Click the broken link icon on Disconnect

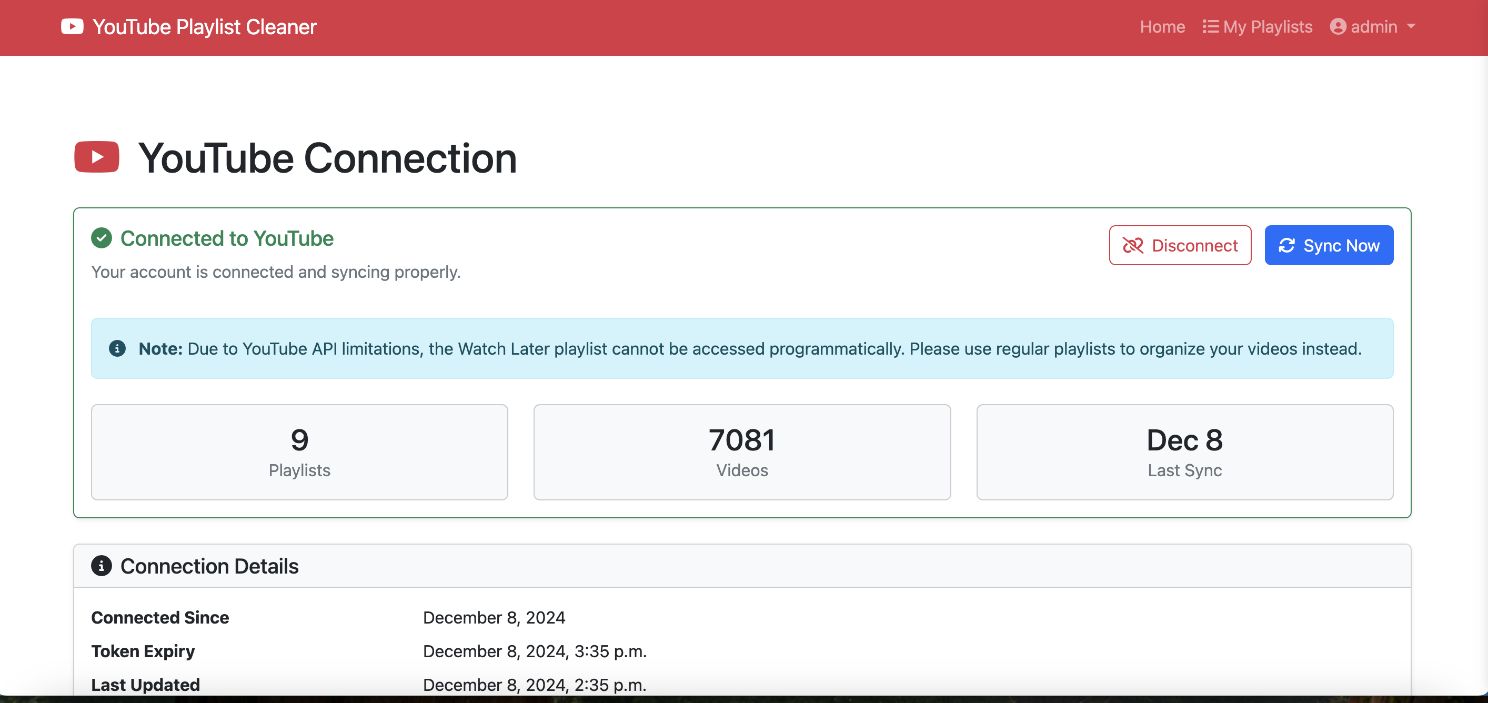coord(1133,246)
